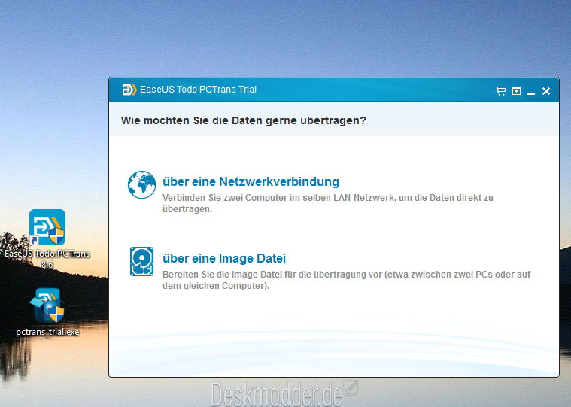Click the "EaseUS Todo PCTrans 8.6" shortcut label
The width and height of the screenshot is (571, 407).
(x=47, y=259)
